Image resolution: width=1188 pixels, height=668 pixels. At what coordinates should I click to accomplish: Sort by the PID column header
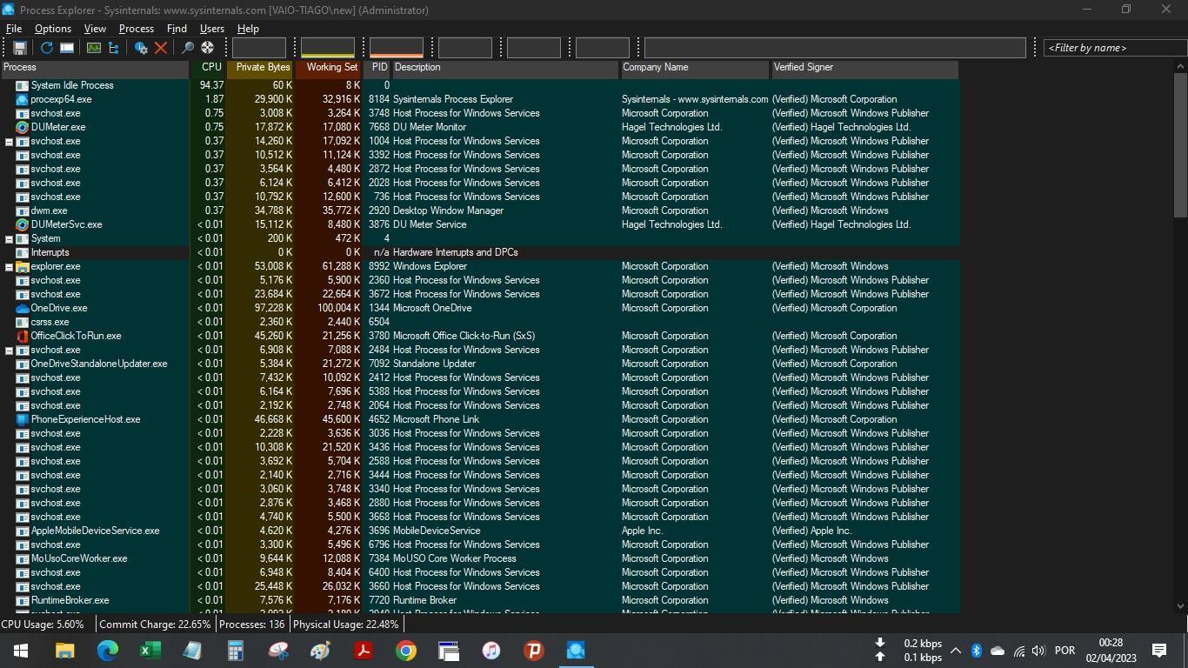pos(377,68)
